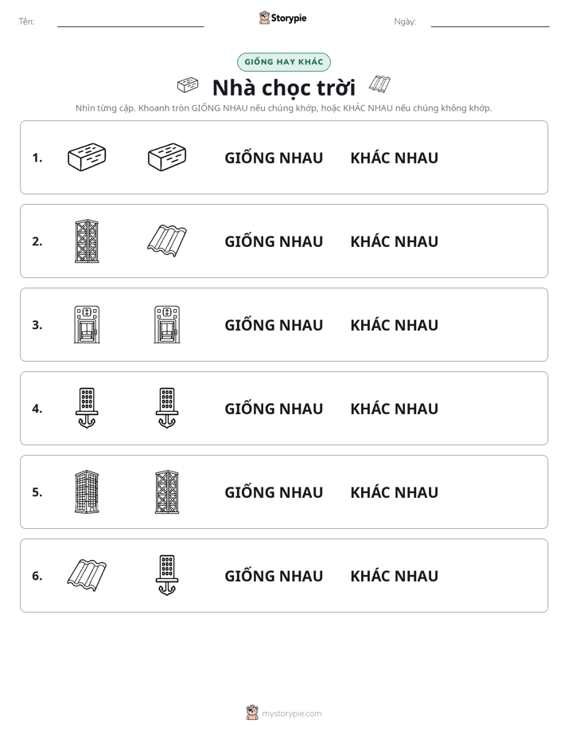Circle GIỐNG NHAU in row 1
568x736 pixels.
(x=274, y=158)
